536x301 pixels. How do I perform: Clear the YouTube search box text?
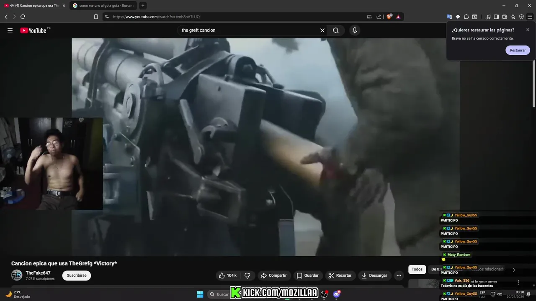(x=322, y=30)
